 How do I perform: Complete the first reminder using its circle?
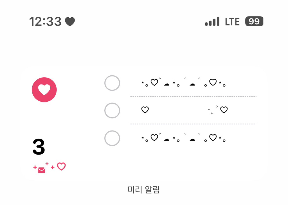(x=112, y=83)
